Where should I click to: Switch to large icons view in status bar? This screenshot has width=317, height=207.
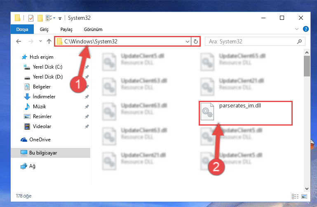click(304, 196)
